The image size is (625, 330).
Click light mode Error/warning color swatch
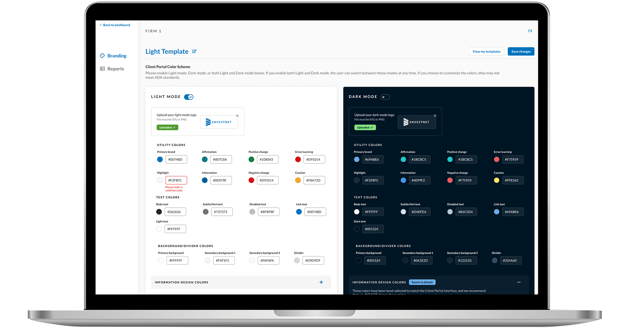(x=298, y=159)
